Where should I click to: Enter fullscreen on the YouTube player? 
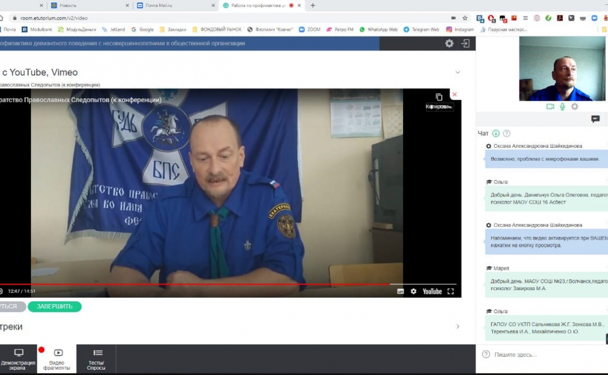tap(451, 291)
